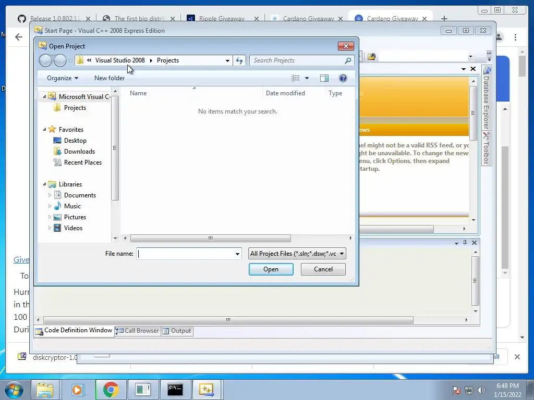The width and height of the screenshot is (534, 400).
Task: Click the File name input field
Action: point(185,254)
